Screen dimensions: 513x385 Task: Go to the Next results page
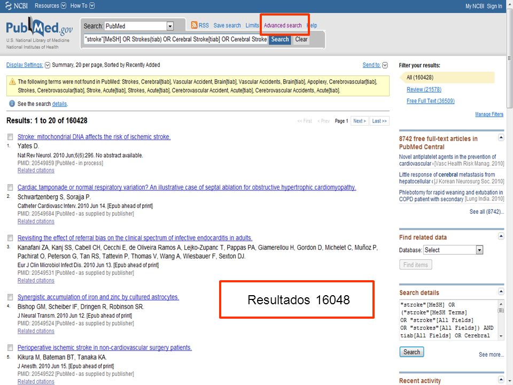coord(359,121)
